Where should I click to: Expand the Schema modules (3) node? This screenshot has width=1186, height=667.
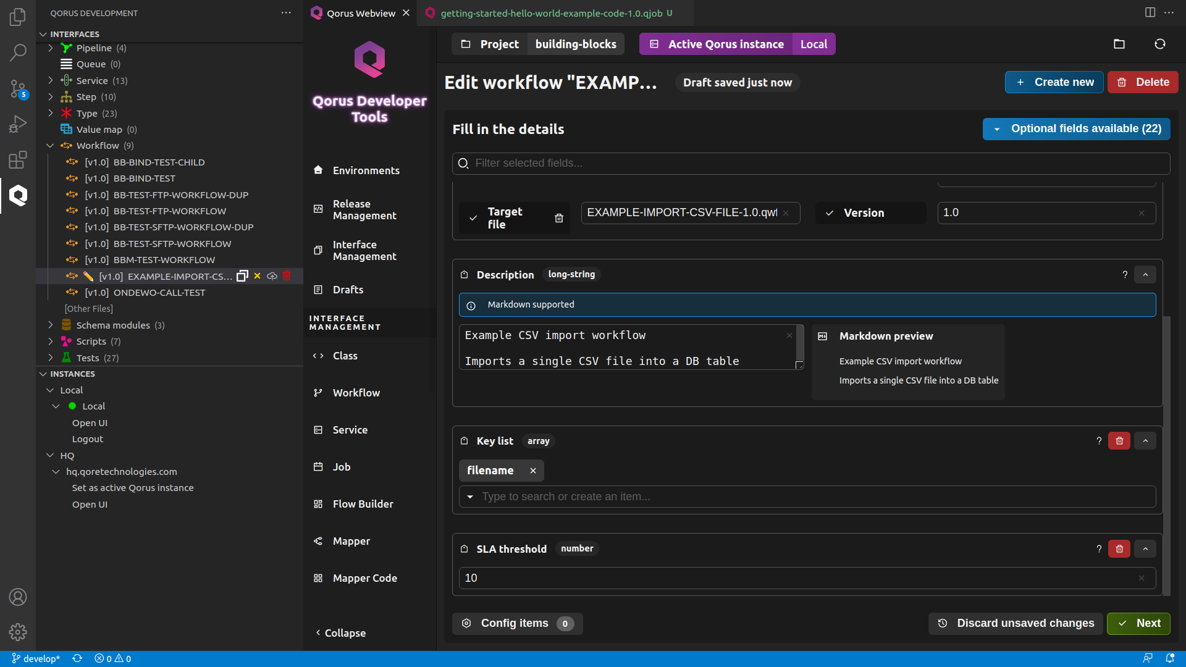coord(51,325)
